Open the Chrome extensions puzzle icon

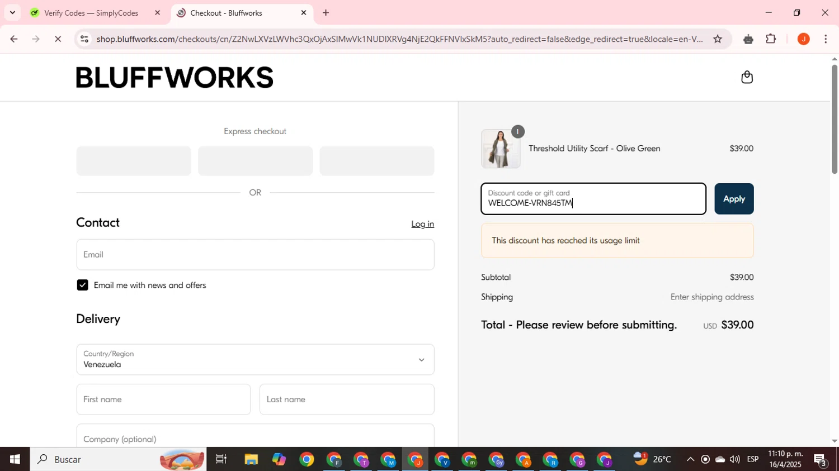[x=771, y=39]
